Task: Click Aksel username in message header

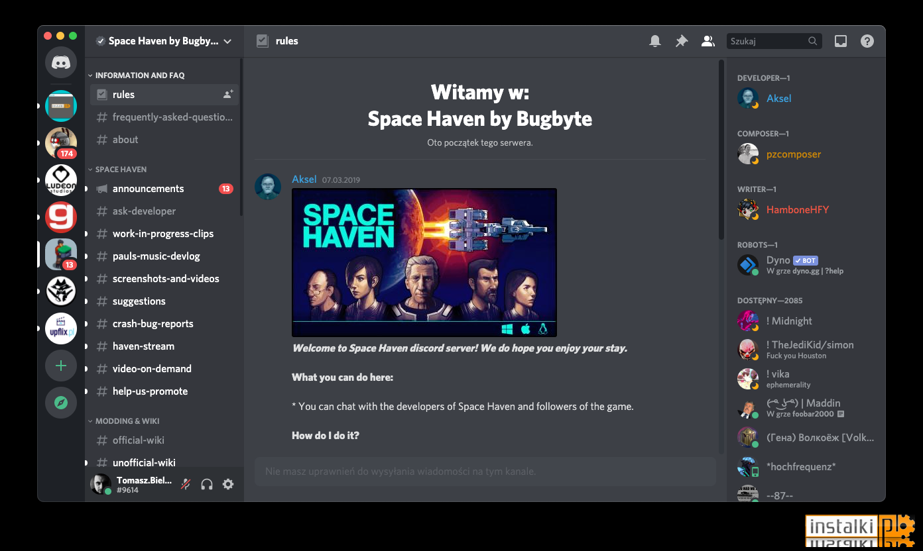Action: click(304, 179)
